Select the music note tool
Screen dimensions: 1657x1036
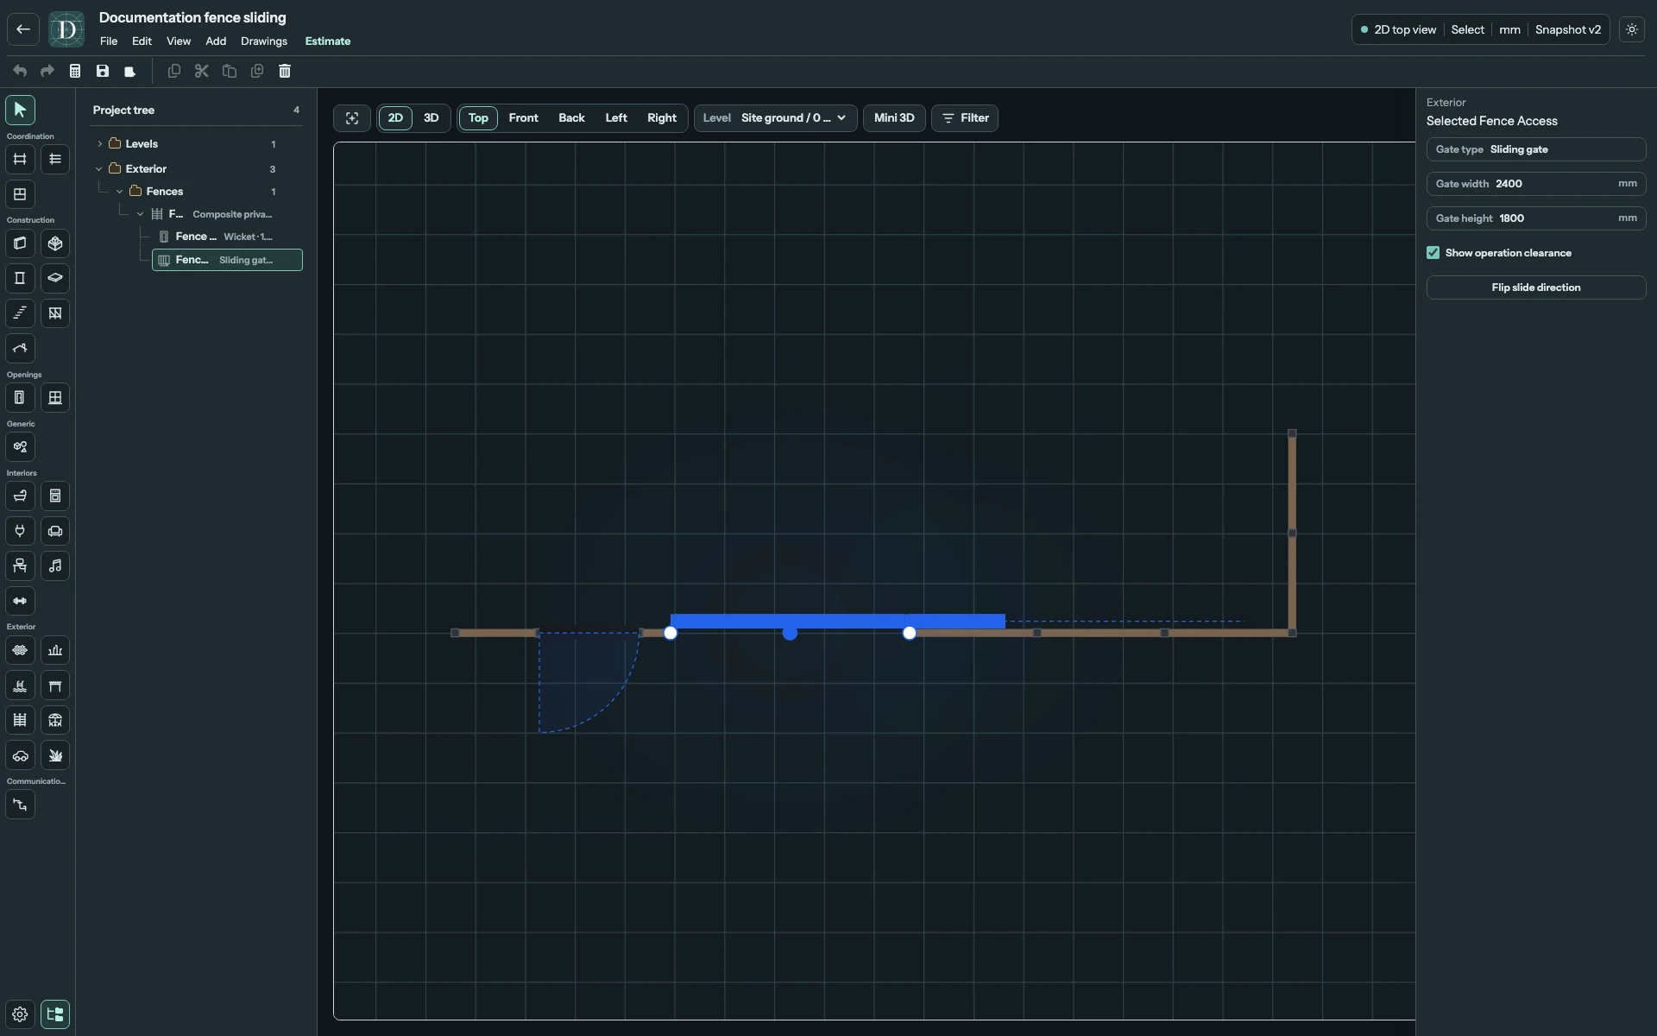(55, 565)
